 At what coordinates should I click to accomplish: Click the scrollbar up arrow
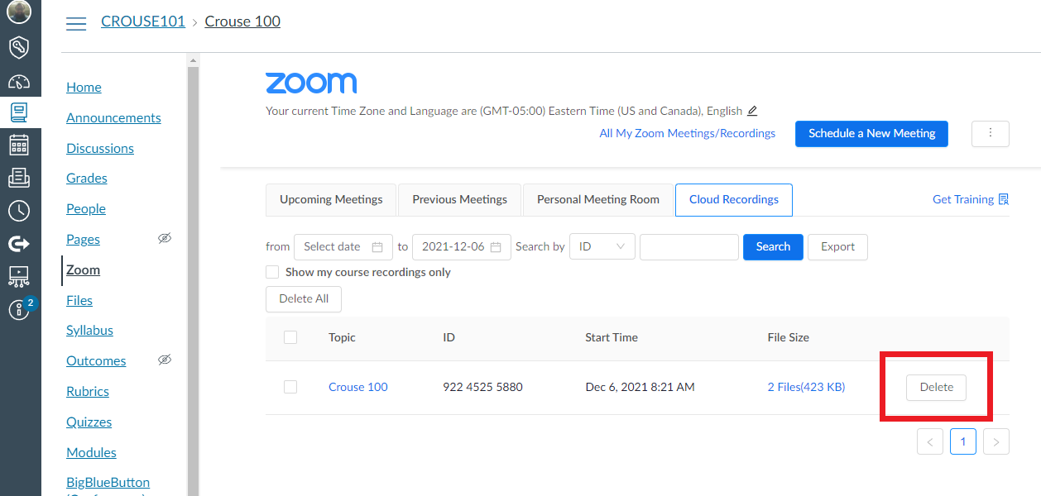(193, 60)
